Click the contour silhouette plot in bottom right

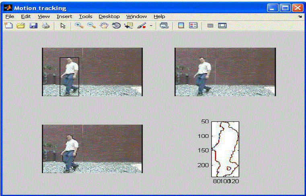[x=225, y=149]
